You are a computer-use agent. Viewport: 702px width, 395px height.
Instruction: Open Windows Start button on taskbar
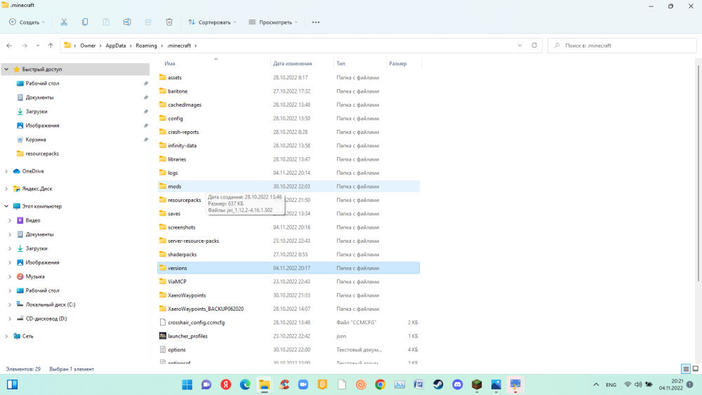(187, 384)
